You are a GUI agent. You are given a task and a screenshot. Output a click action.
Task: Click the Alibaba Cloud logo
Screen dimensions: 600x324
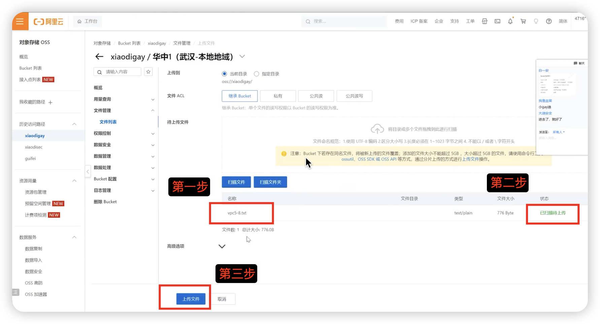pyautogui.click(x=48, y=22)
